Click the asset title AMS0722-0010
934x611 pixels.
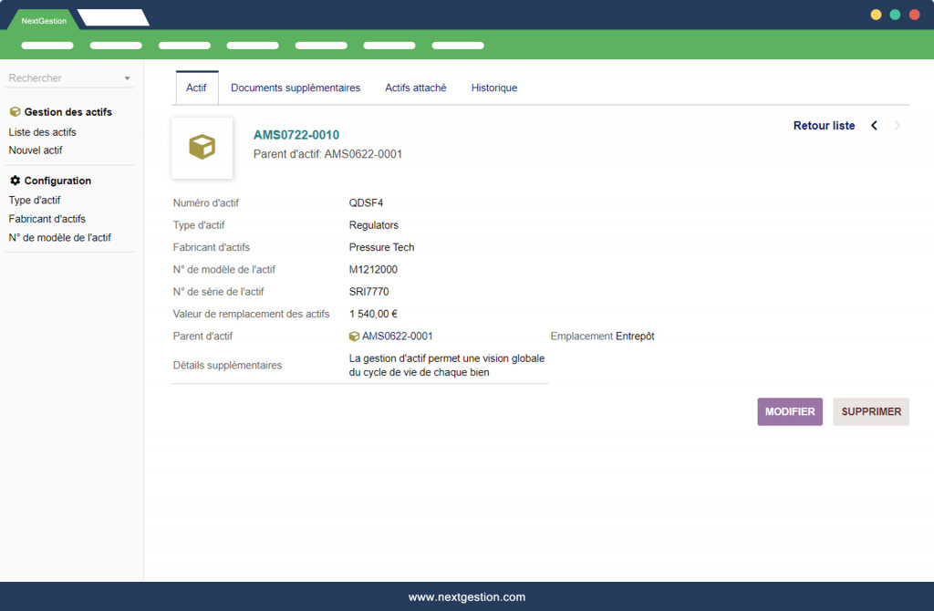[296, 135]
